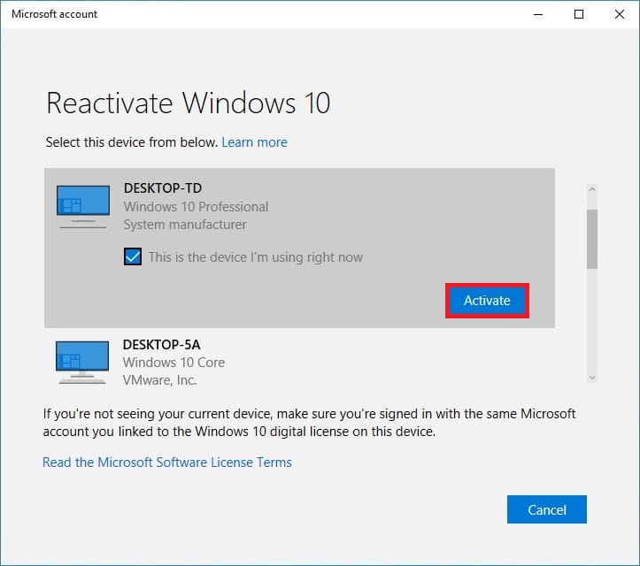
Task: Open the Learn more link
Action: 254,142
